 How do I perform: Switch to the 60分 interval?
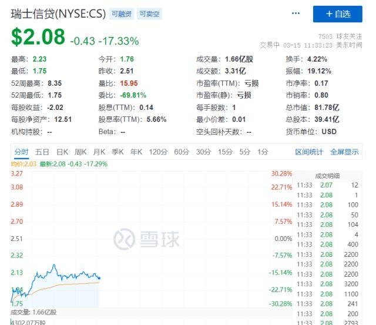(182, 152)
